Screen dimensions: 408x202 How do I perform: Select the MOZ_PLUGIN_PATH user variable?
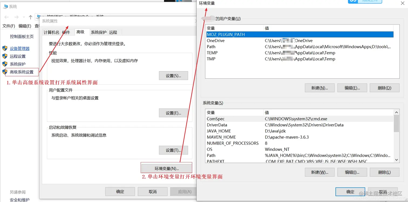(300, 34)
